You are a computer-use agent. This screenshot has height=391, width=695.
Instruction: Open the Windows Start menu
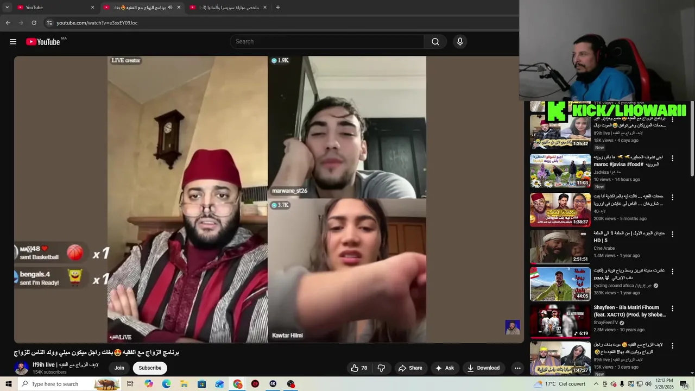9,384
